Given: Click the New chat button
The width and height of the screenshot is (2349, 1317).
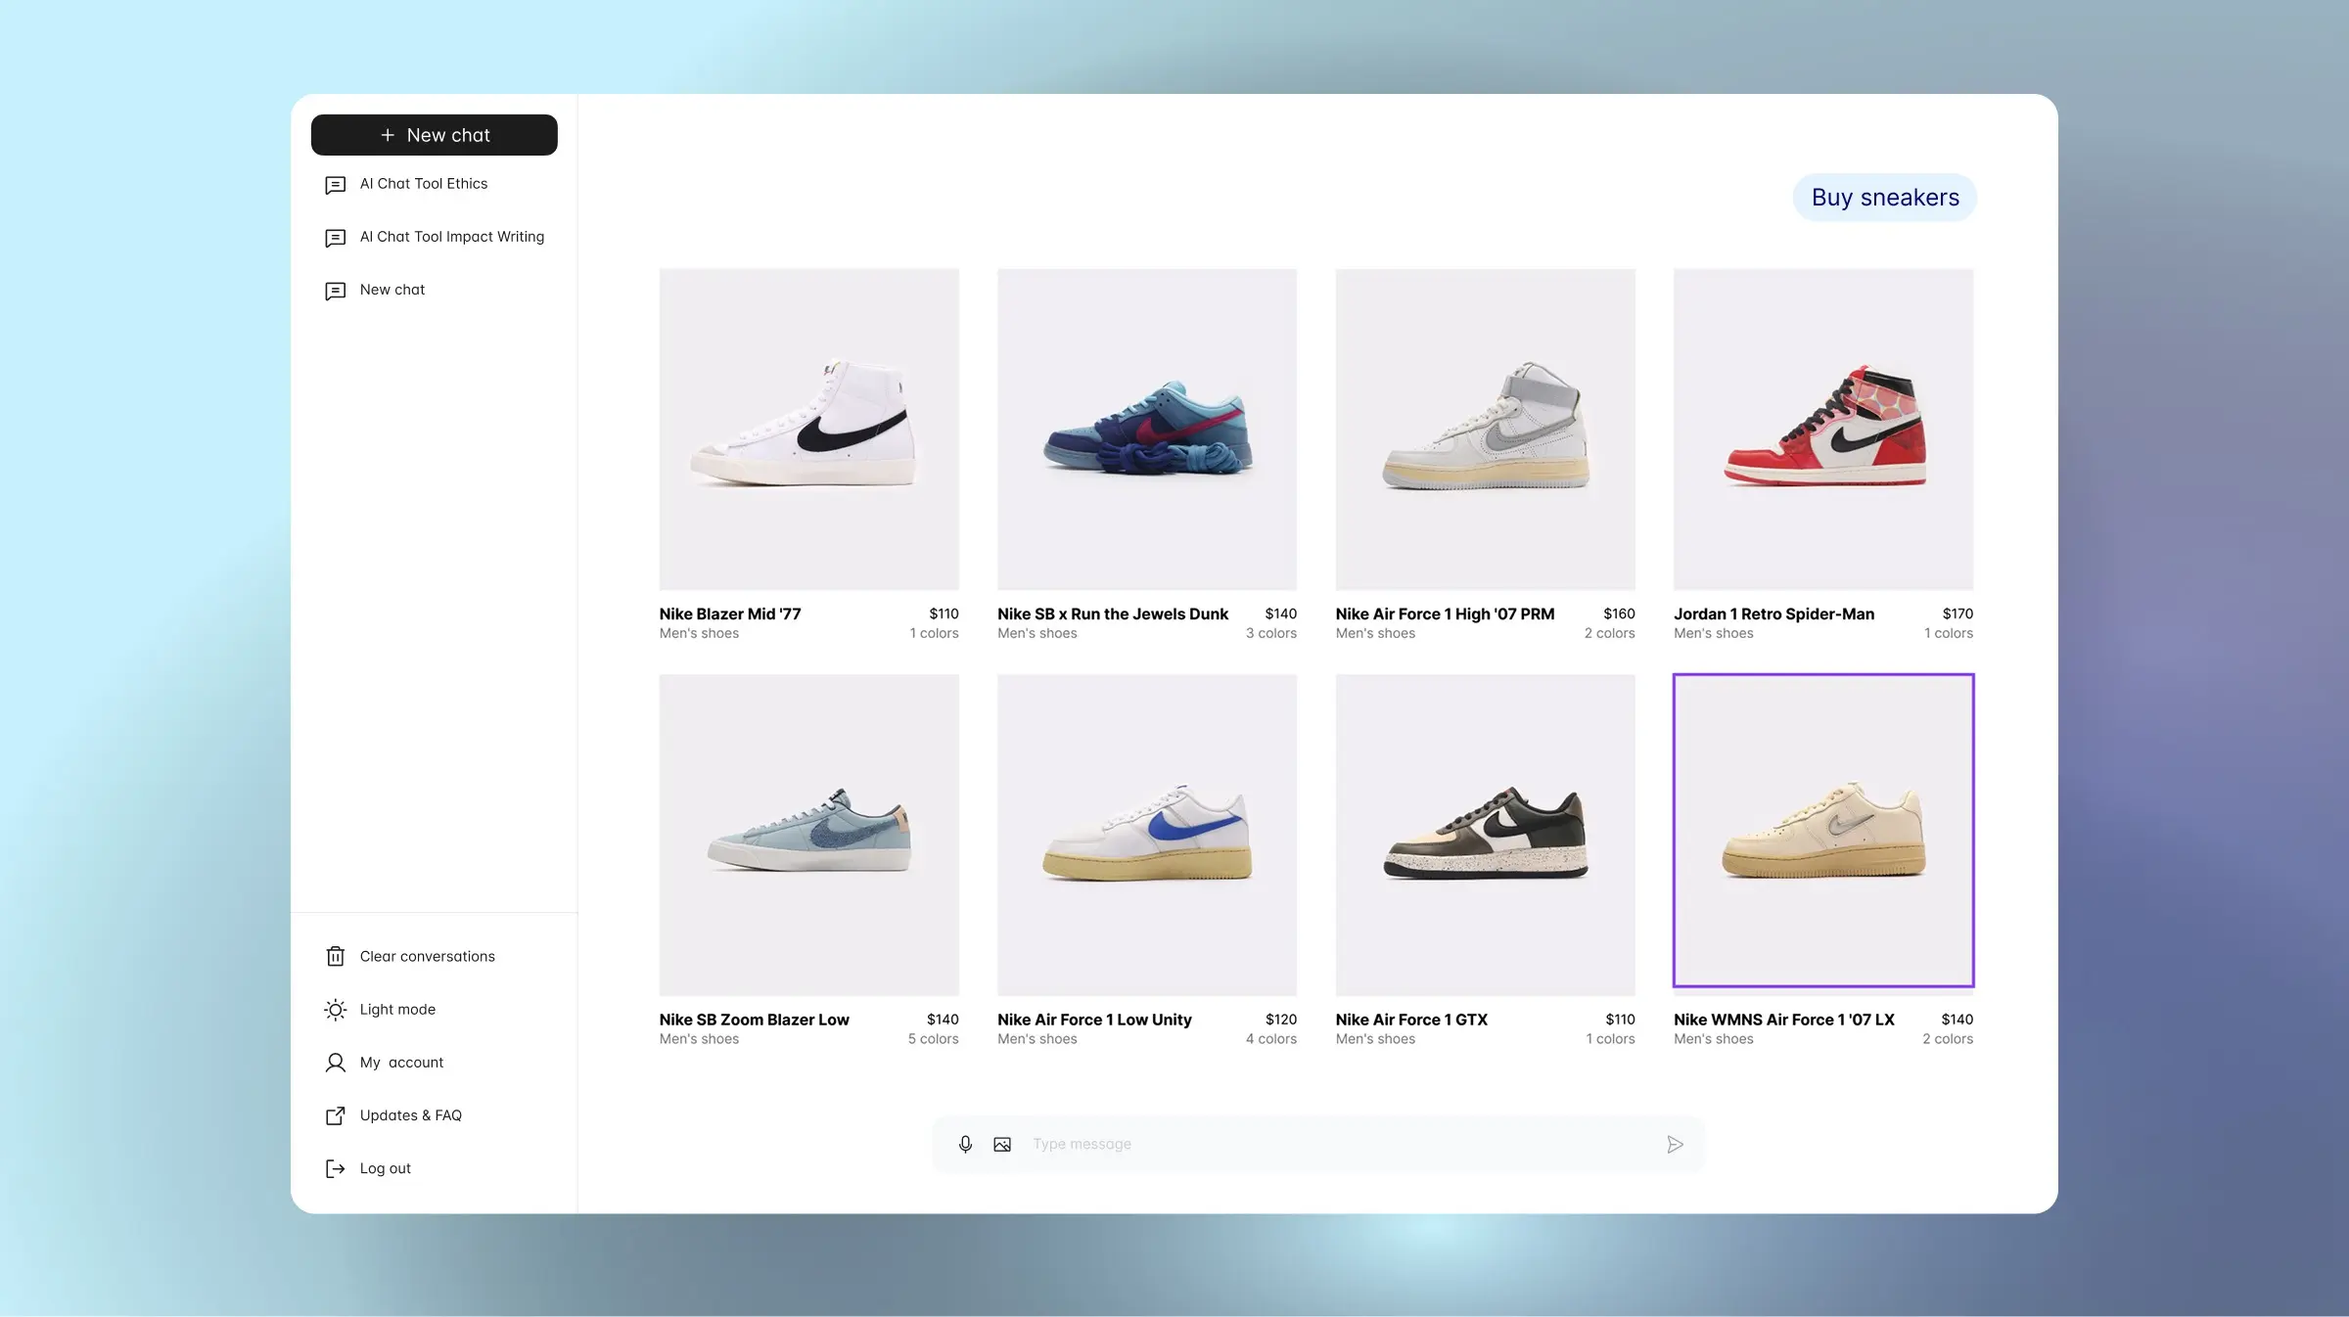Looking at the screenshot, I should pos(434,135).
